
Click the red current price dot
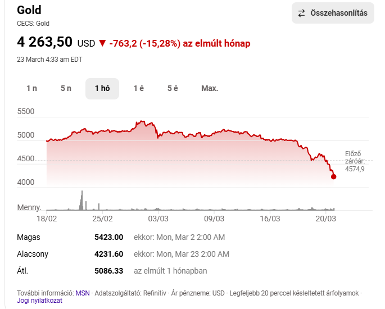coord(334,176)
